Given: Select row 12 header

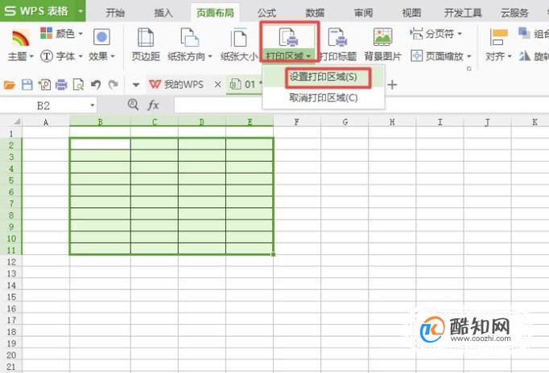Looking at the screenshot, I should 11,262.
